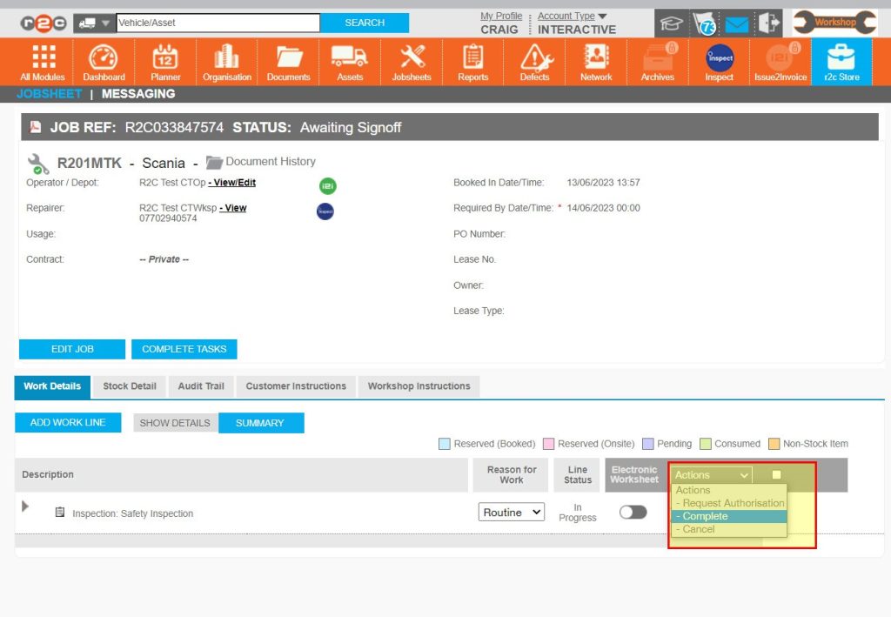The image size is (891, 617).
Task: Open the Defects module
Action: (533, 62)
